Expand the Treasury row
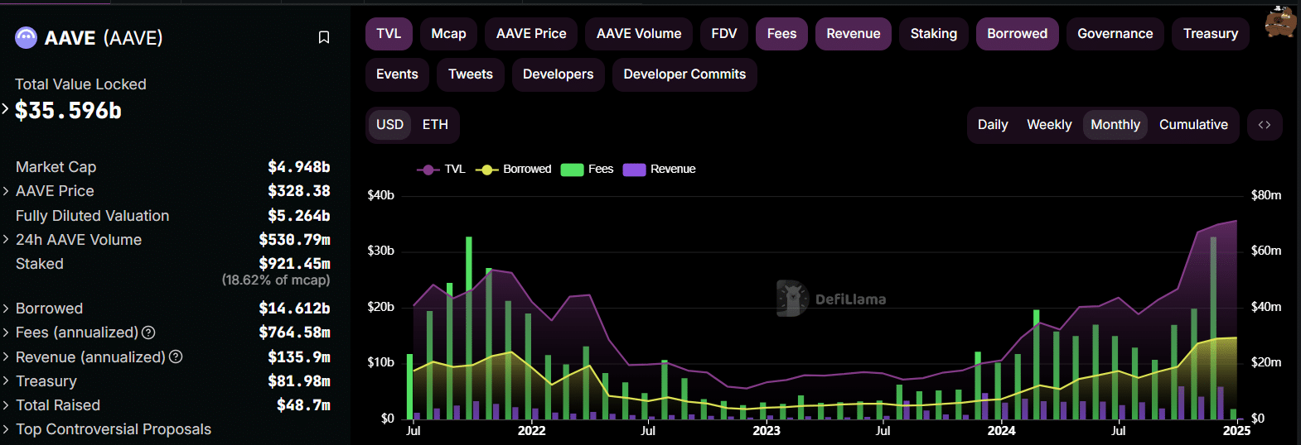 6,381
